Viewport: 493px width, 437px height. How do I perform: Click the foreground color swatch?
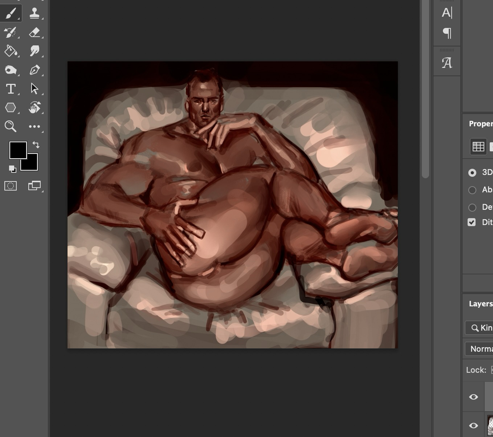point(17,149)
